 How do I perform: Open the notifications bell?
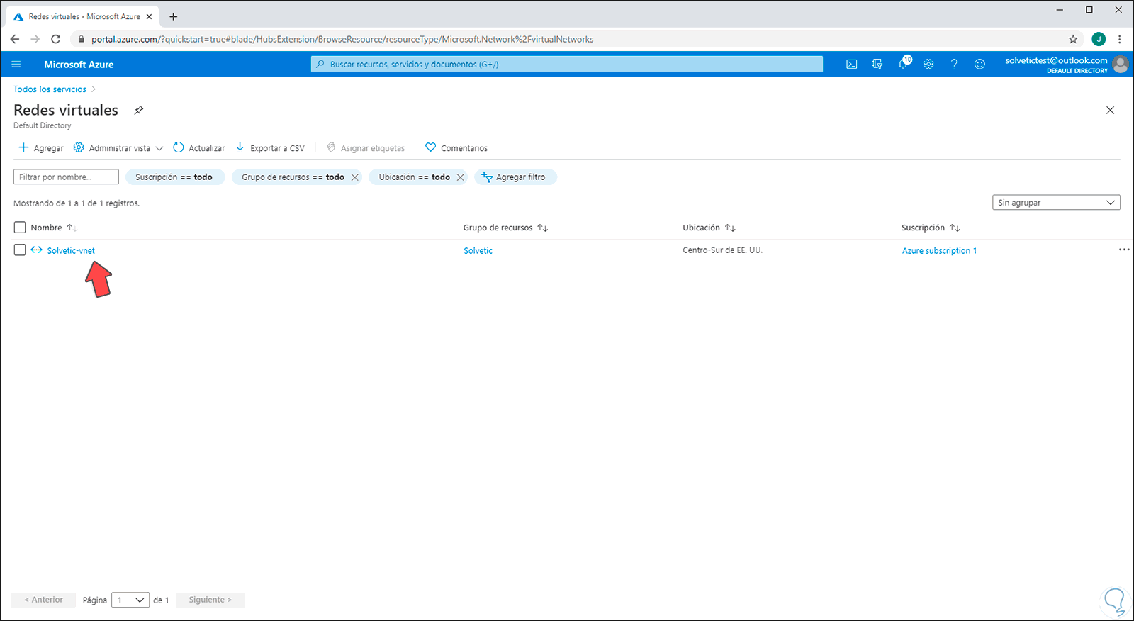click(903, 64)
